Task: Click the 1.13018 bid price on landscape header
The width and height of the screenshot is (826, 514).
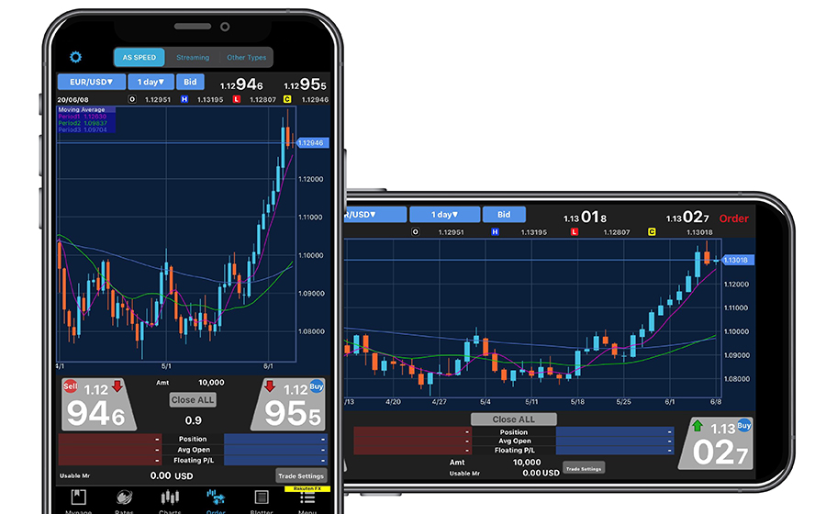Action: (585, 217)
